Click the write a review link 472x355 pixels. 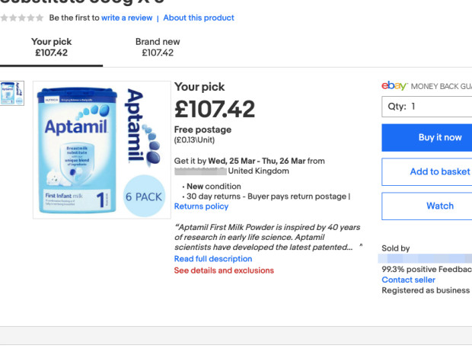tap(126, 18)
